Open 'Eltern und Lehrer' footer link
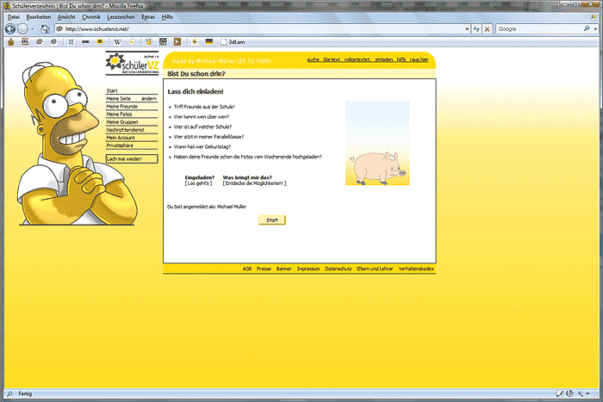 375,269
